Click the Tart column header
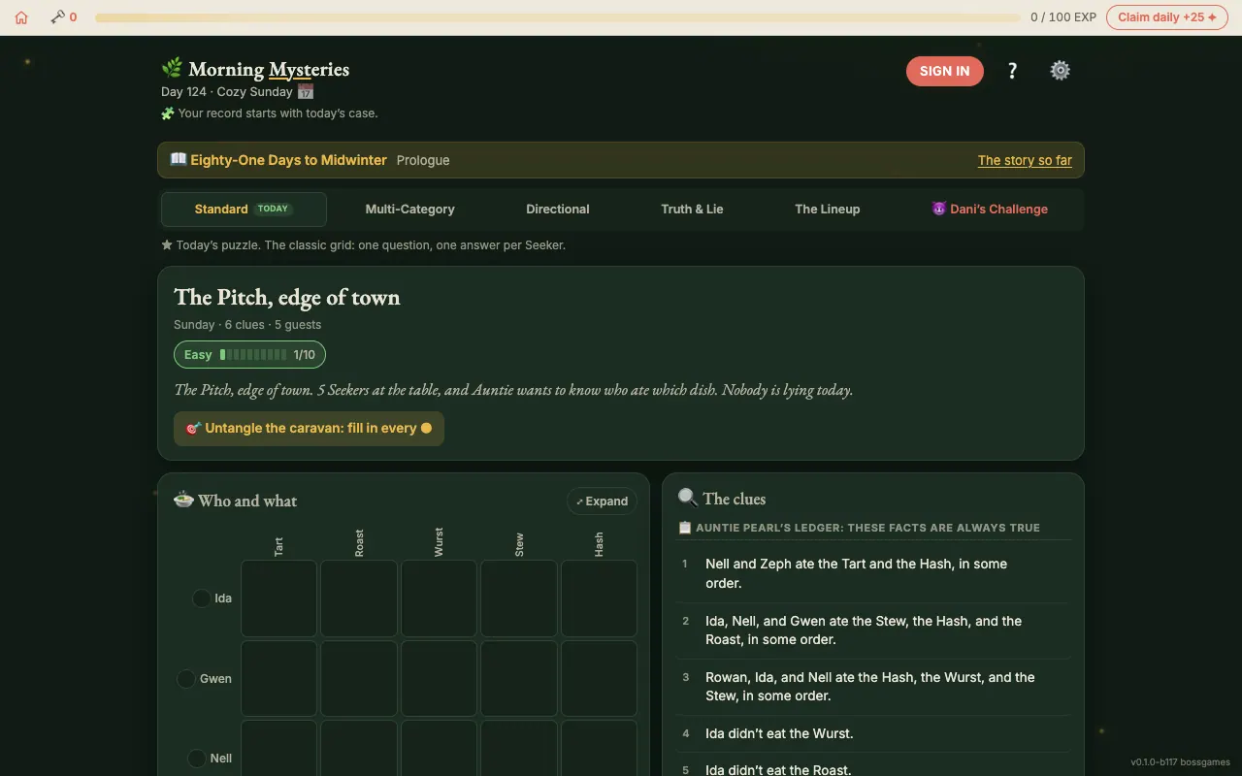This screenshot has width=1242, height=776. click(279, 547)
